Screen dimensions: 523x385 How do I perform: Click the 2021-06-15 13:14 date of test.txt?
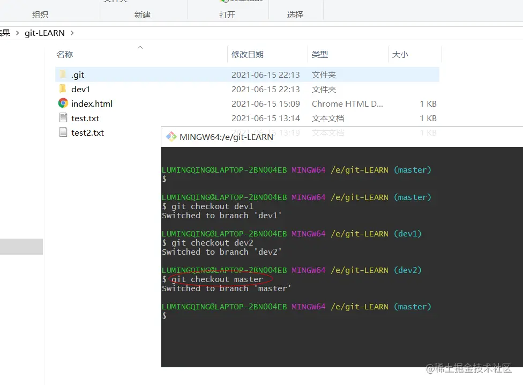265,118
